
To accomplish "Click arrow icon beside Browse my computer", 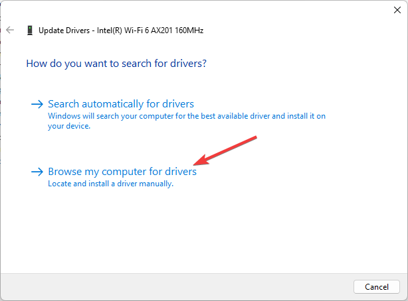I will (x=37, y=172).
